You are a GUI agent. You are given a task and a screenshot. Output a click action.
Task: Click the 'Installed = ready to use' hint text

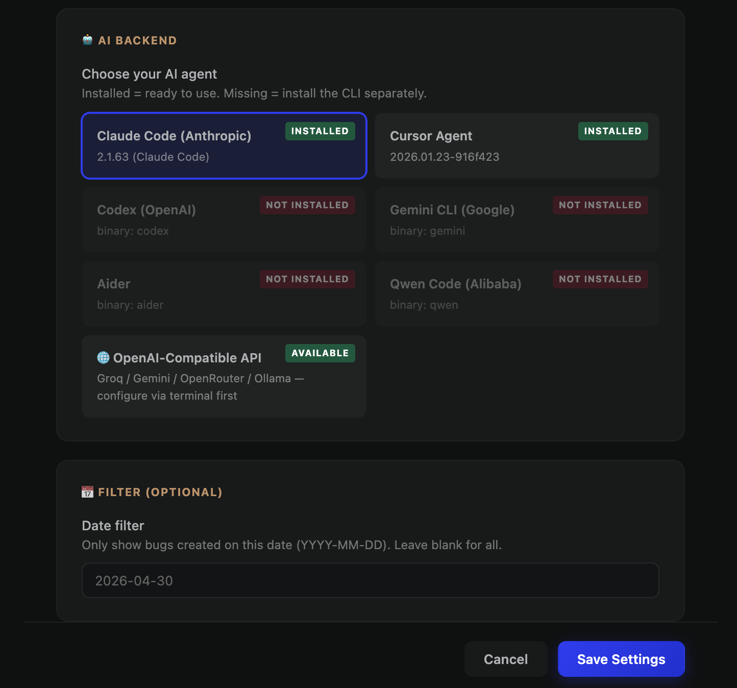tap(254, 93)
